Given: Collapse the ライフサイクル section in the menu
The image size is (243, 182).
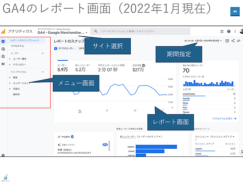Looking at the screenshot, I should 43,72.
